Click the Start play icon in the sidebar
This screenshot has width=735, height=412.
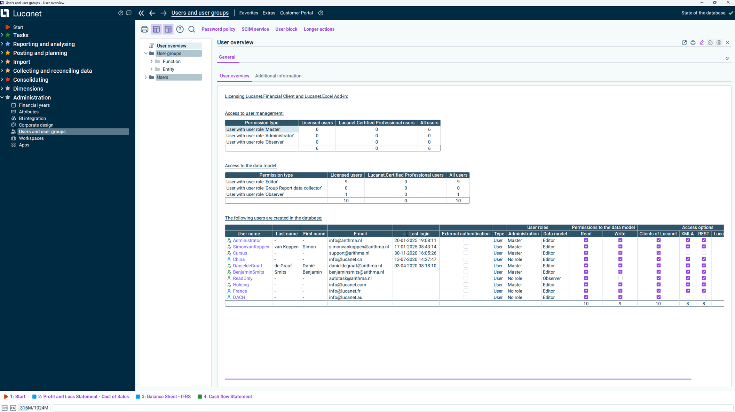[8, 27]
